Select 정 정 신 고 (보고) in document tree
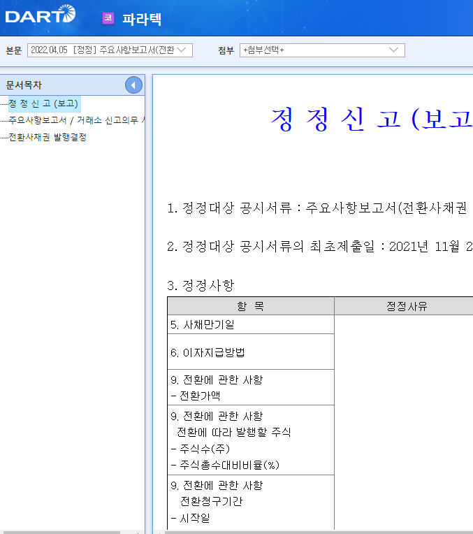Screen dimensions: 473x534 [43, 103]
